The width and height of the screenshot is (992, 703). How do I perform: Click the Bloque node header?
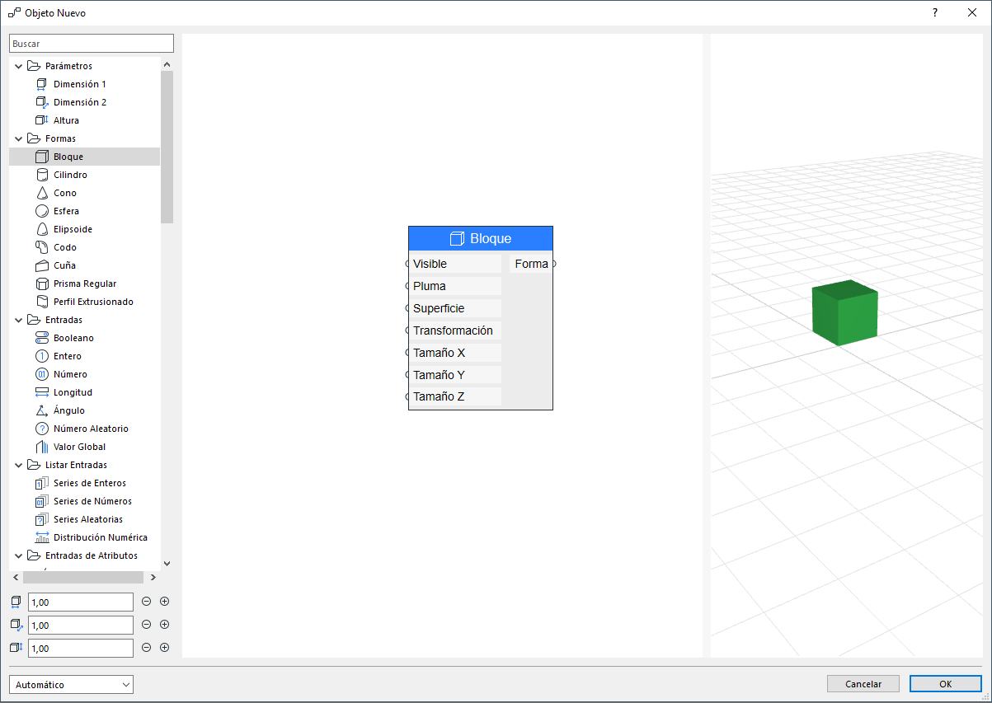(x=481, y=238)
